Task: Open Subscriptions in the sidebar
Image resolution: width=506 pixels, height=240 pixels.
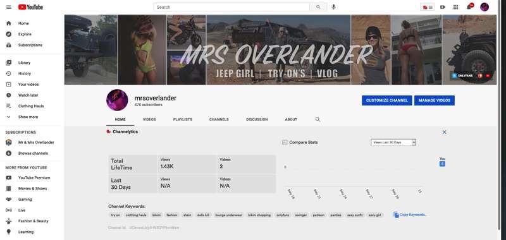Action: tap(30, 45)
